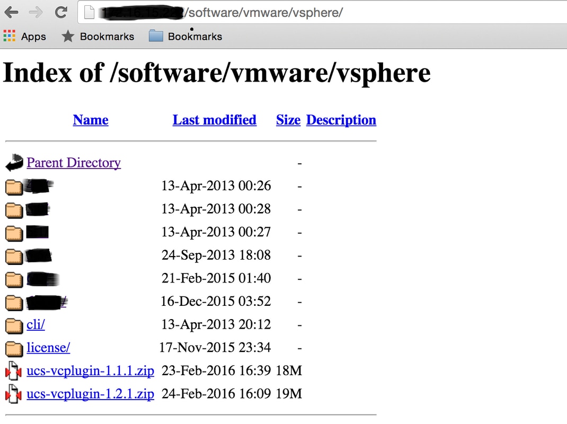Open the license/ directory link
Image resolution: width=567 pixels, height=424 pixels.
[48, 348]
